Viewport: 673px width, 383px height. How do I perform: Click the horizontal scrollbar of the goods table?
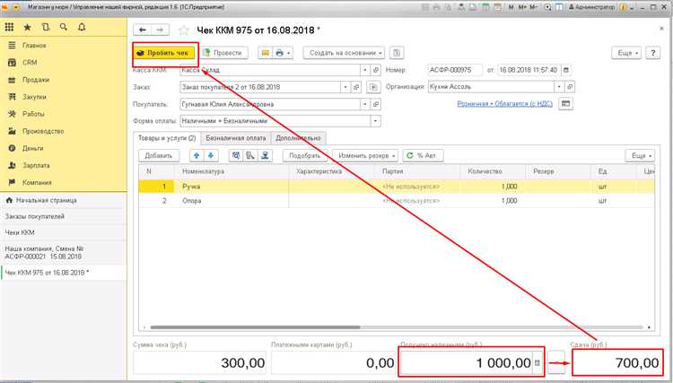tap(255, 327)
